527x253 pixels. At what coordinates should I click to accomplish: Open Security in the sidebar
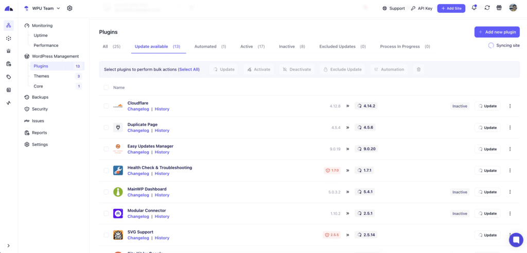click(36, 109)
